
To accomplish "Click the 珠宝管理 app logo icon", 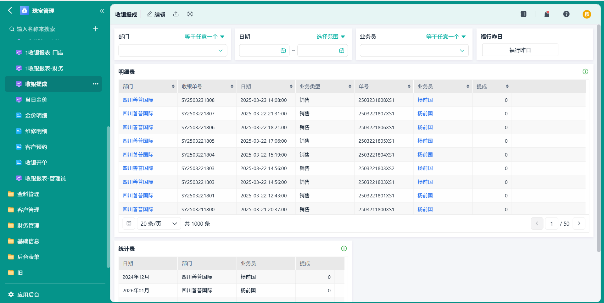I will pyautogui.click(x=24, y=10).
